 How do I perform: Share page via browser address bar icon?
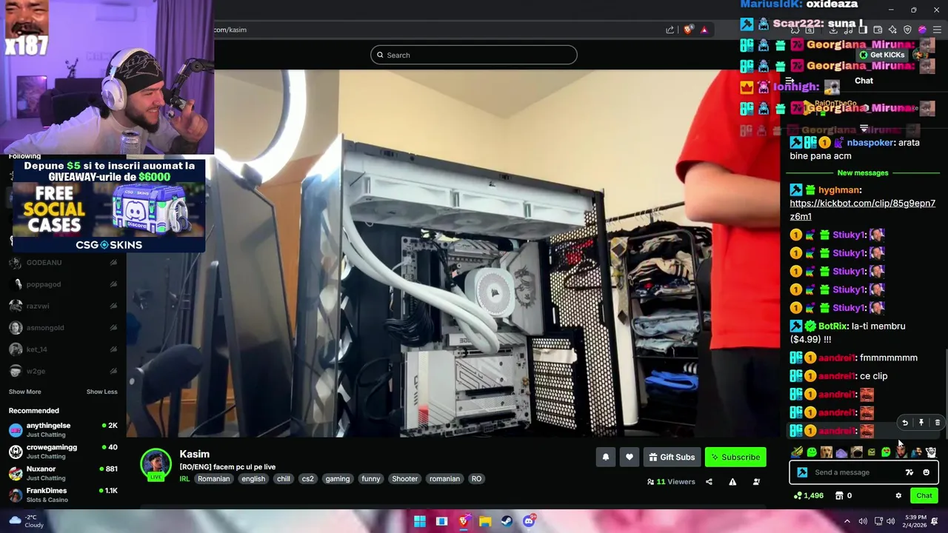670,30
